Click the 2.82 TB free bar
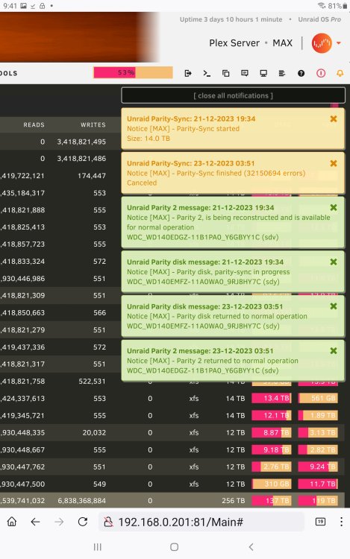Screen dimensions: 350x559 click(318, 449)
